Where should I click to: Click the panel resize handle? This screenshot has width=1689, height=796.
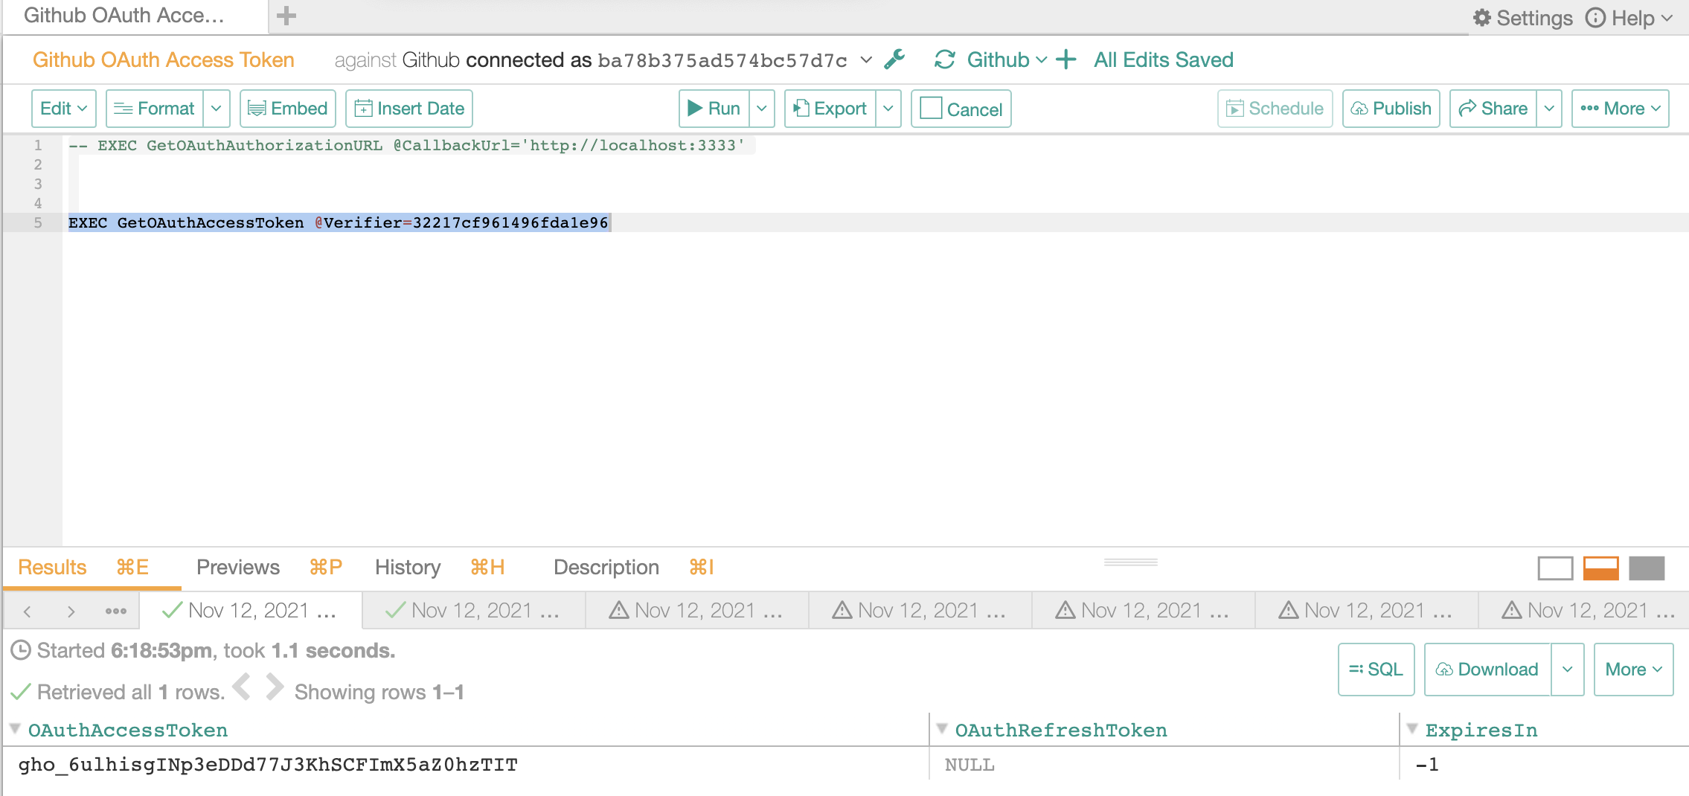tap(1131, 562)
